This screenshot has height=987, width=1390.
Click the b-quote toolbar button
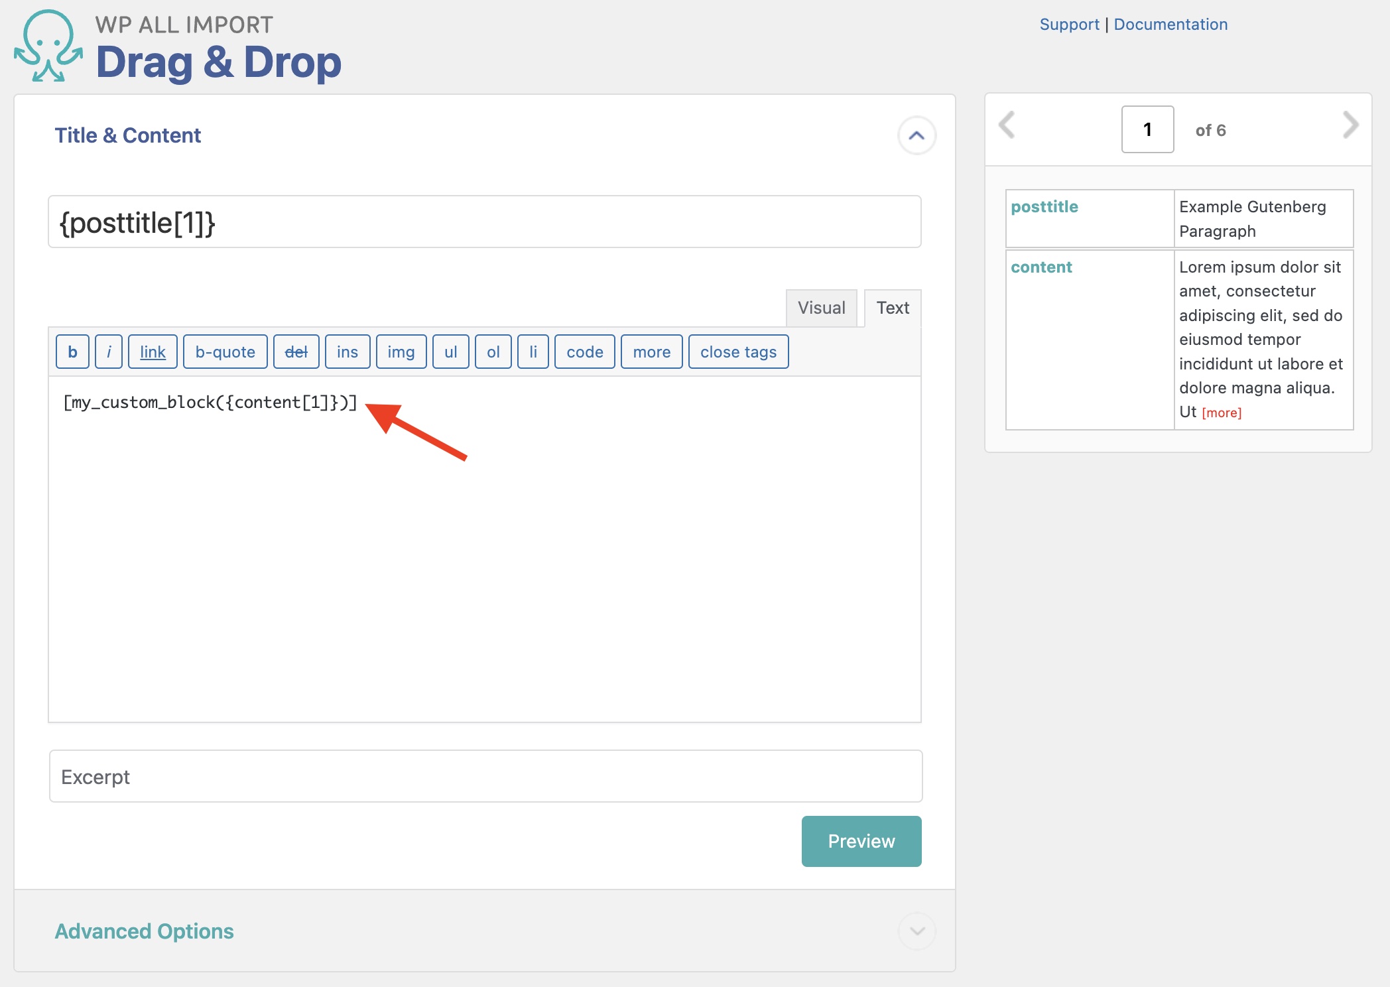coord(225,352)
